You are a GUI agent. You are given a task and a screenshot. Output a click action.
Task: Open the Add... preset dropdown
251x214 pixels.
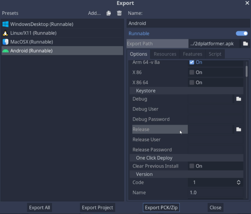coord(94,13)
